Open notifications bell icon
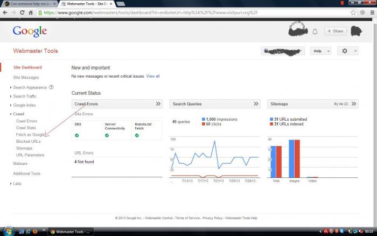This screenshot has width=377, height=236. click(315, 31)
